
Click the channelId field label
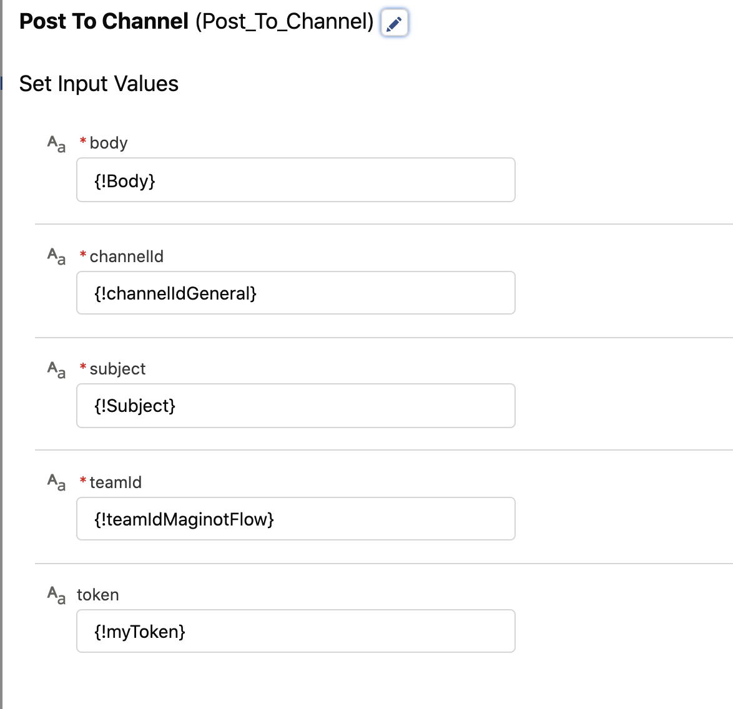127,257
